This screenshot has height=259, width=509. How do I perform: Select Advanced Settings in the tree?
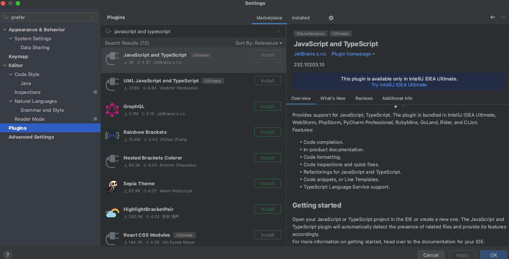[x=31, y=137]
